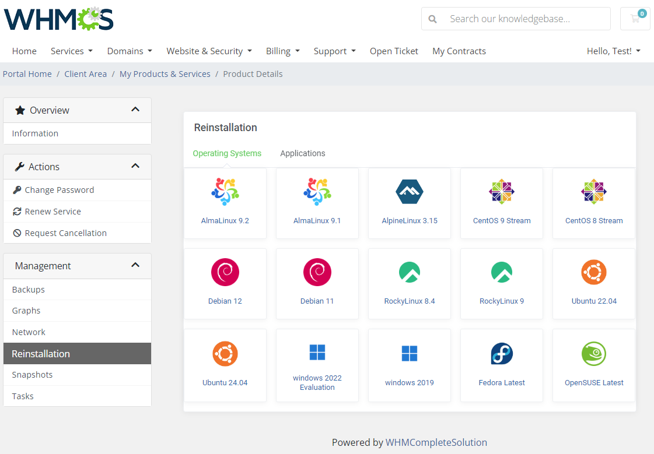Expand the Website & Security menu
The width and height of the screenshot is (654, 454).
[x=209, y=51]
